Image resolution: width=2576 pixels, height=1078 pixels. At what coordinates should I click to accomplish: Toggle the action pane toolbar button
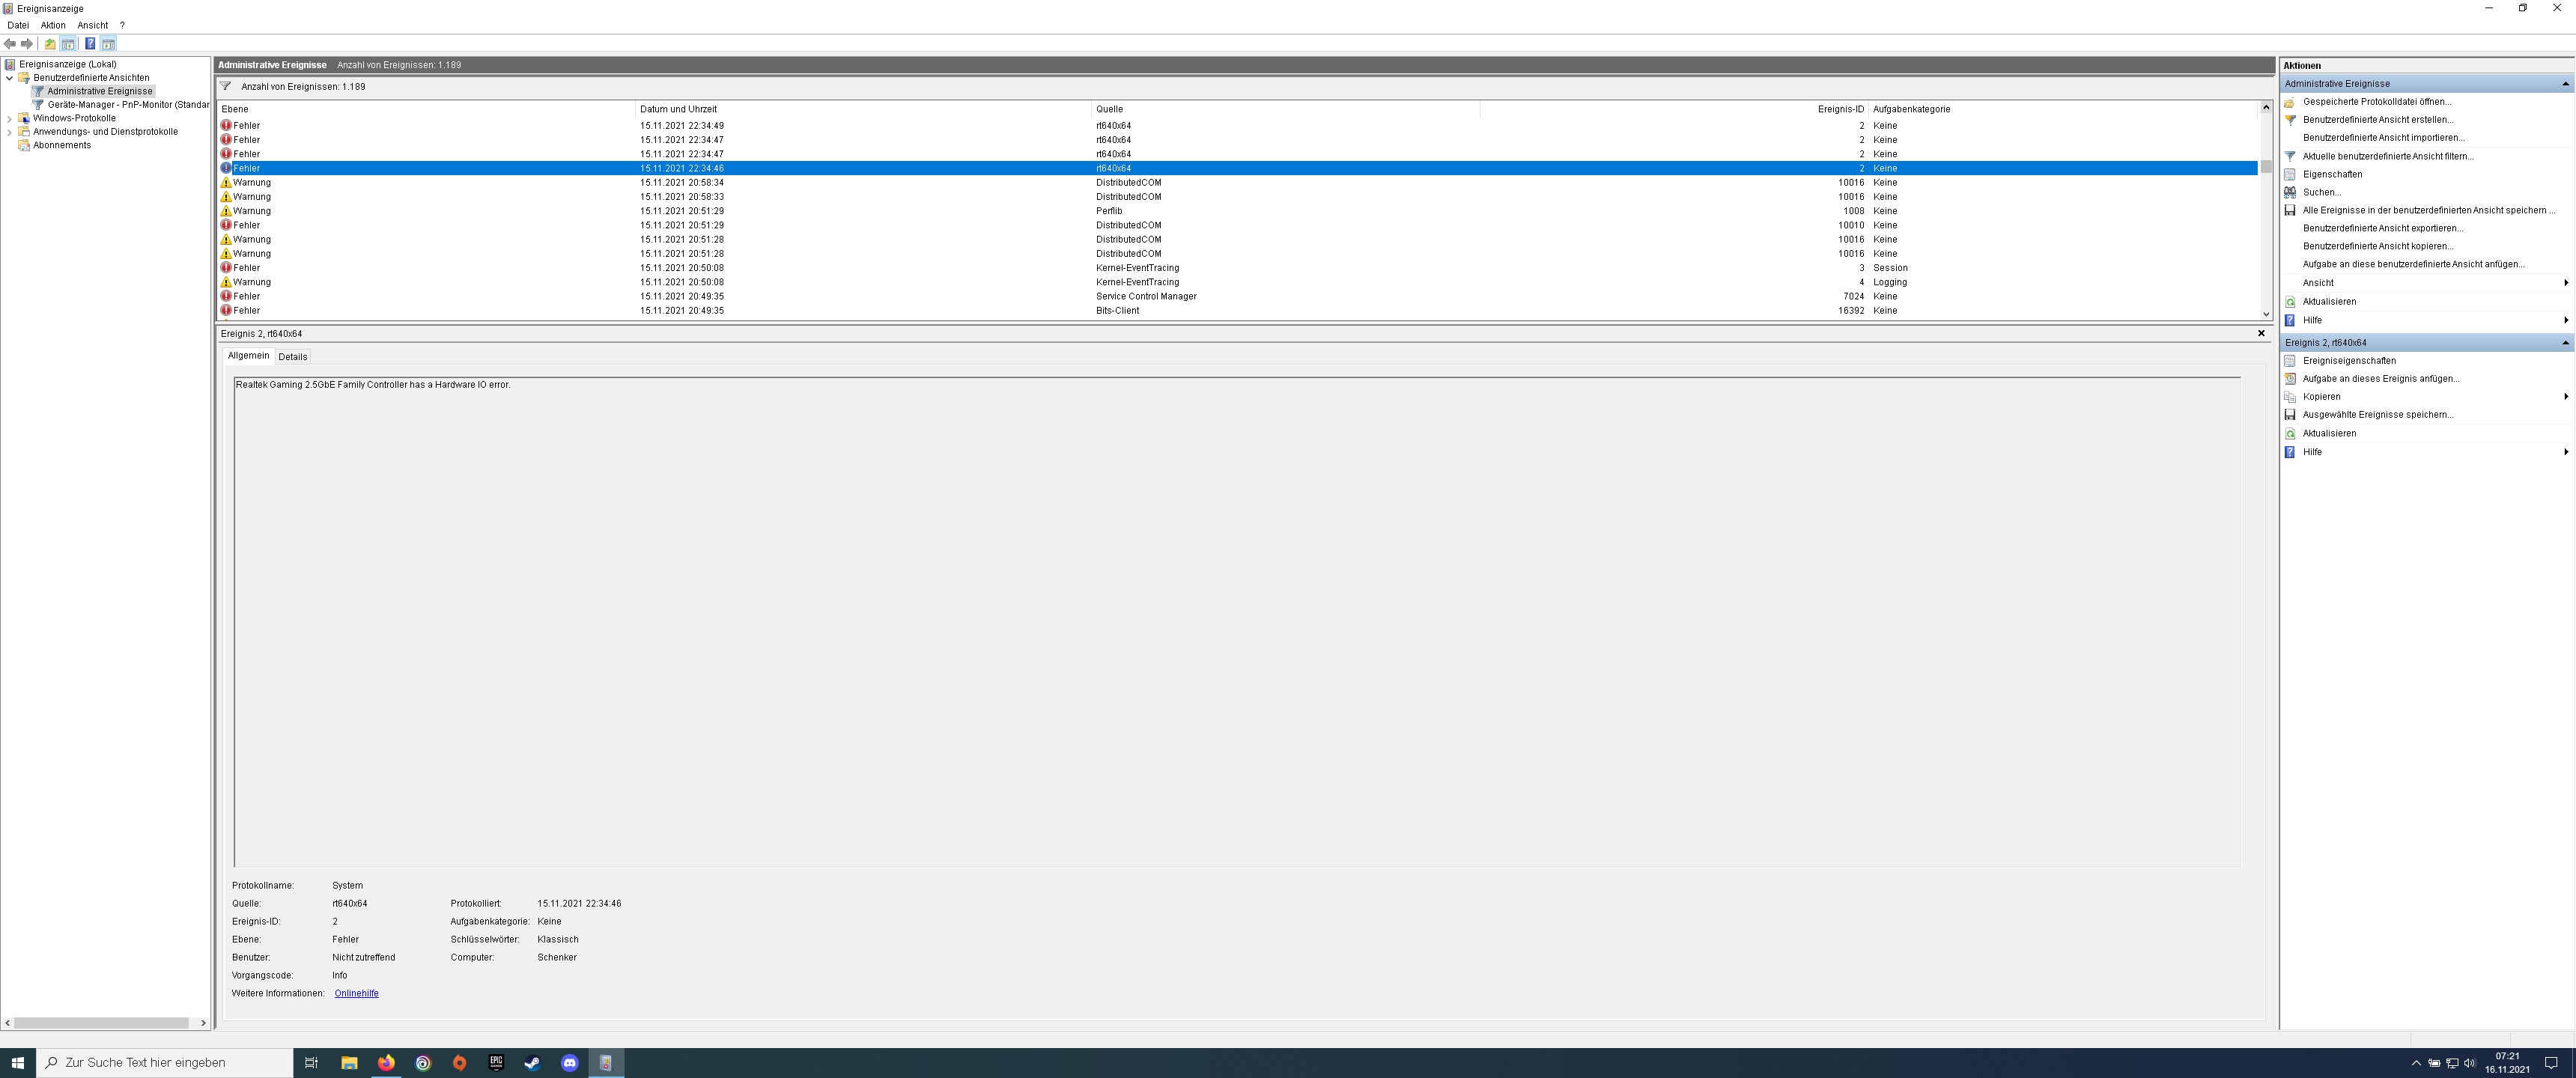tap(108, 44)
